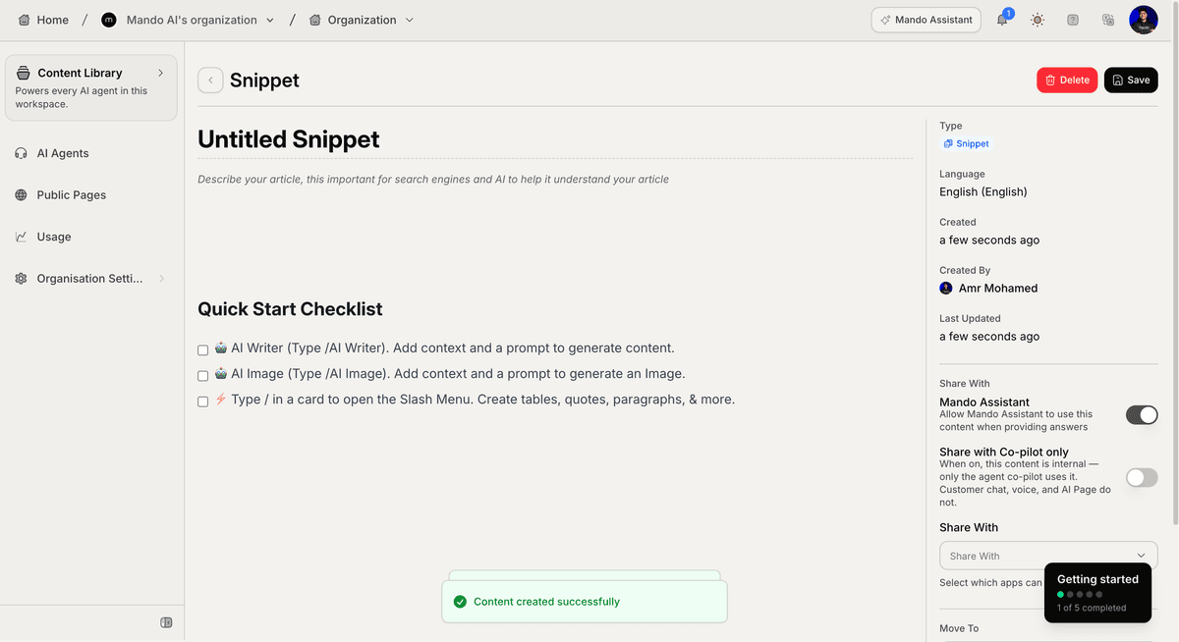Check the Slash Menu checklist item
This screenshot has height=642, width=1179.
pos(202,401)
